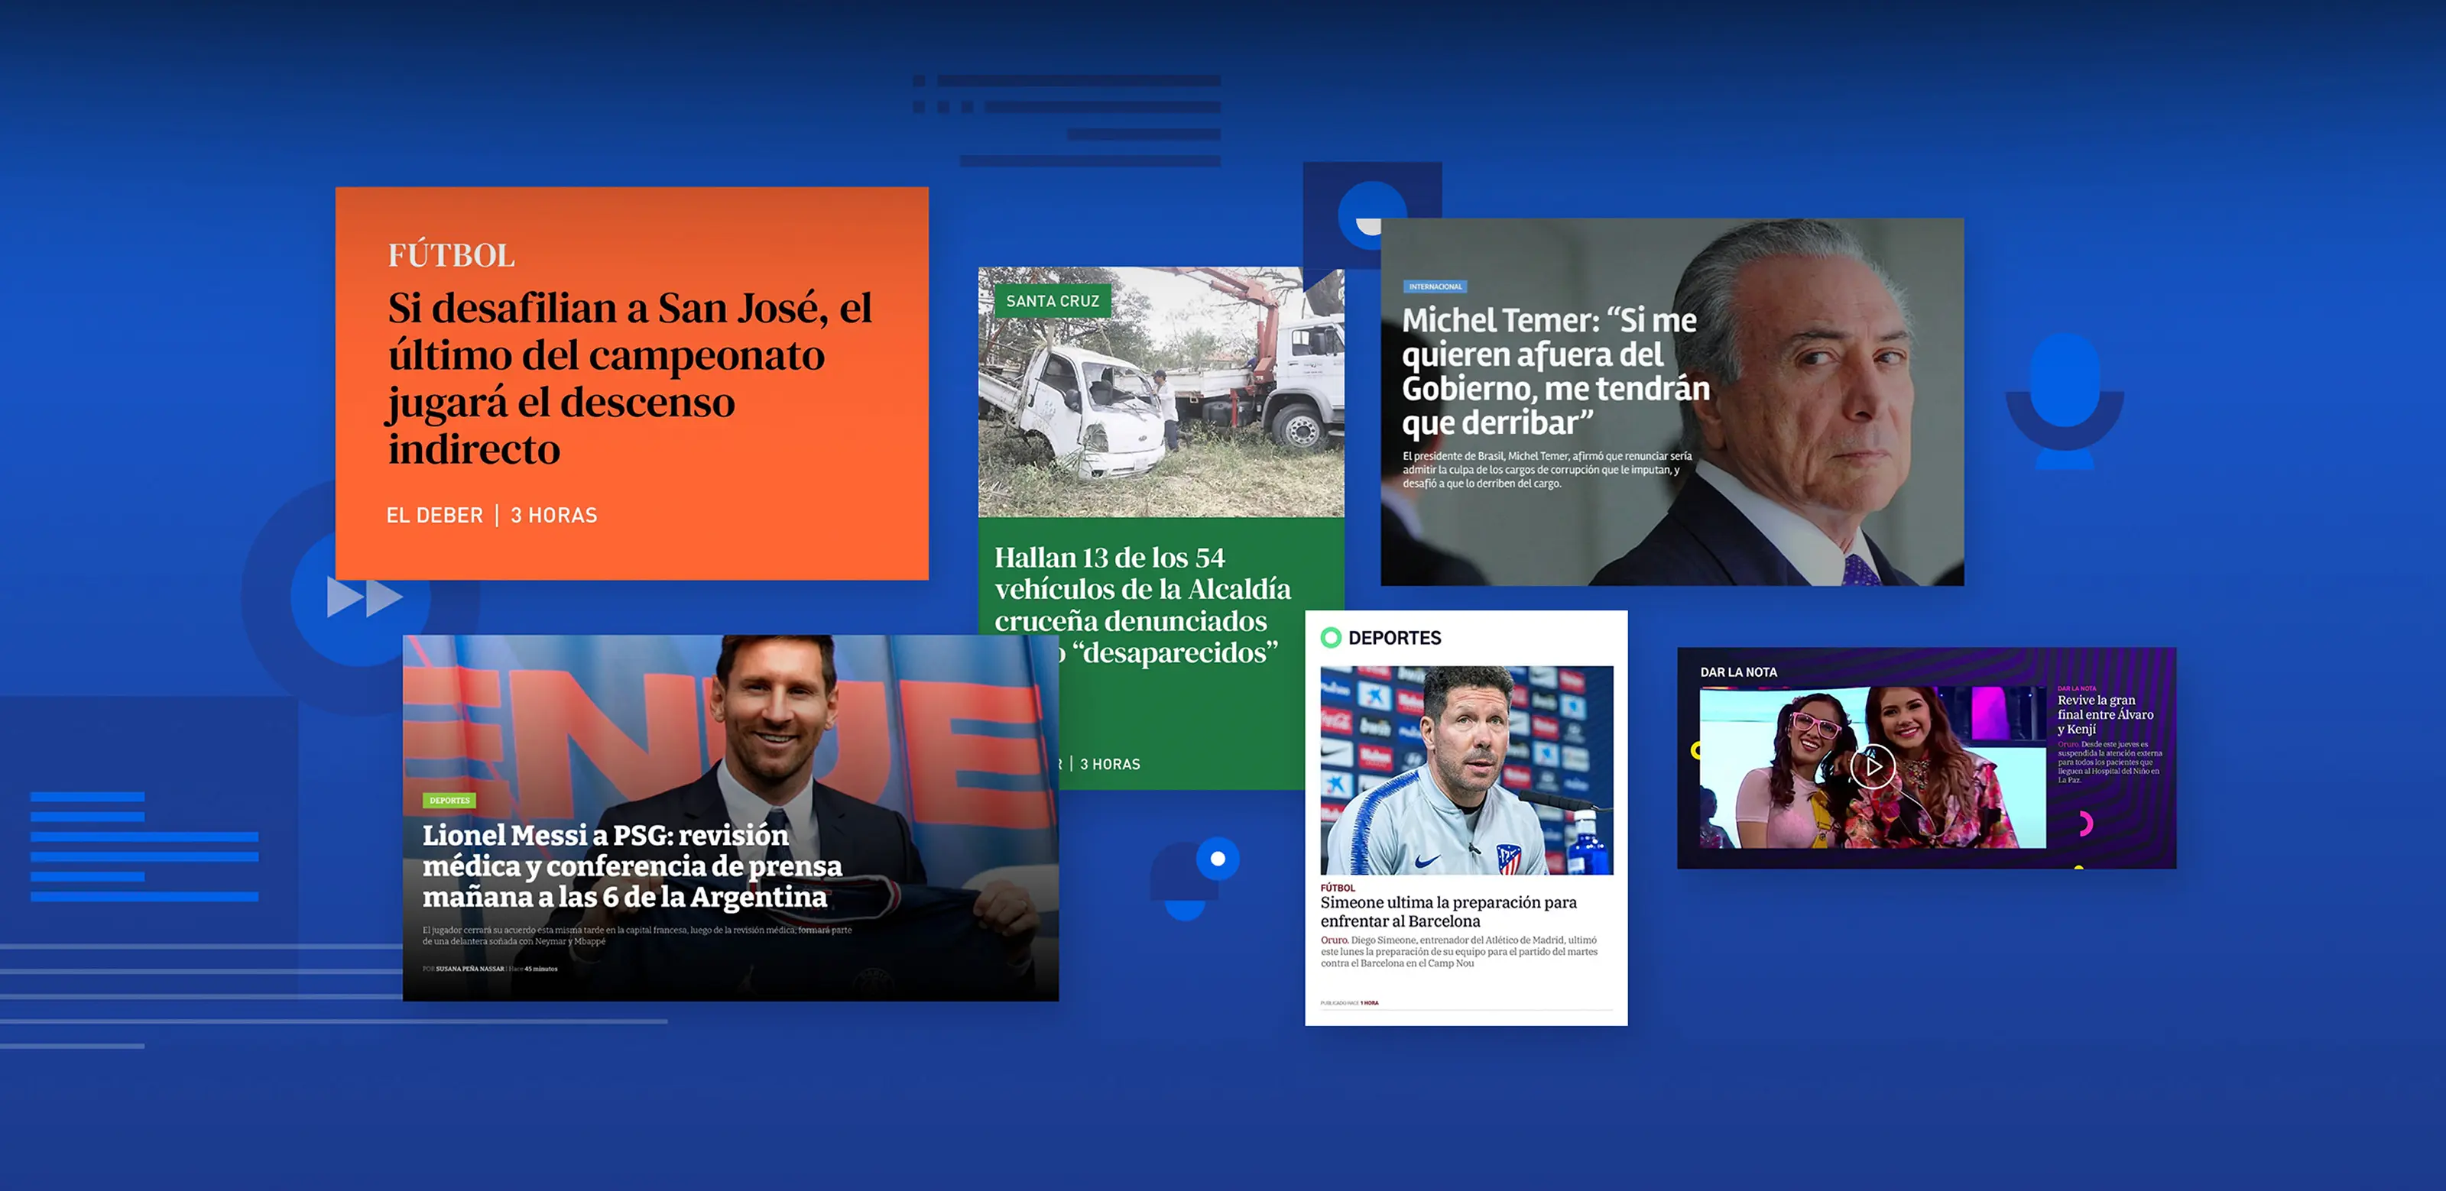Click the Simeone press conference photo
2446x1191 pixels.
pos(1465,769)
